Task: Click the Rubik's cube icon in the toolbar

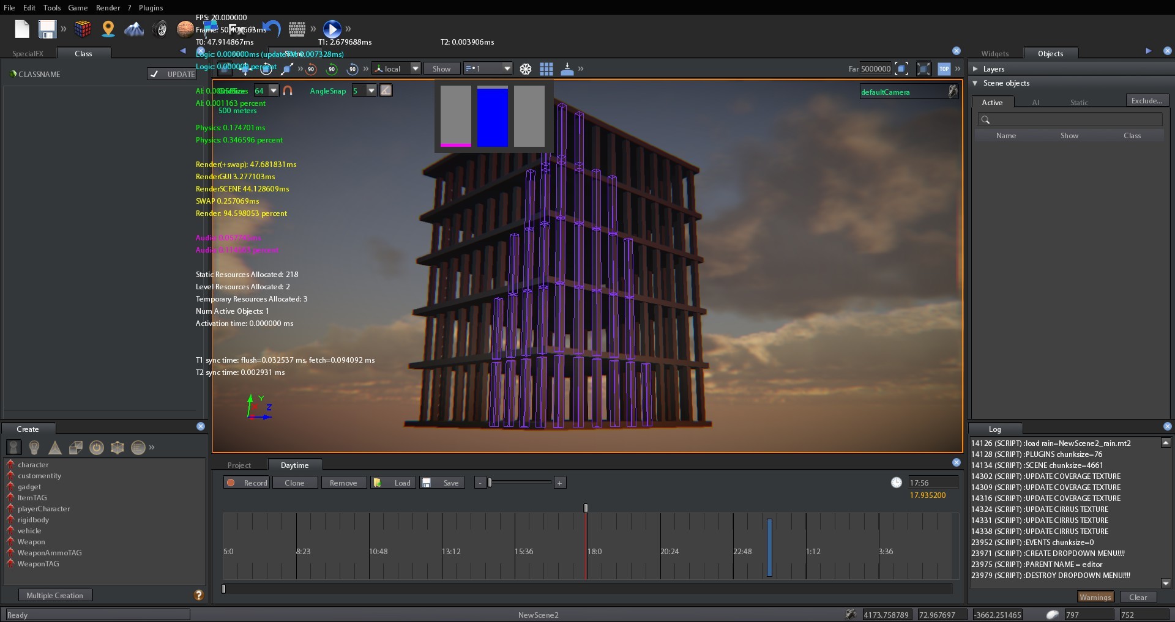Action: (x=83, y=29)
